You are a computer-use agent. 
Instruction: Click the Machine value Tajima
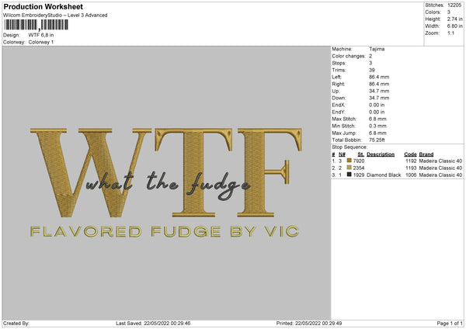click(x=377, y=49)
